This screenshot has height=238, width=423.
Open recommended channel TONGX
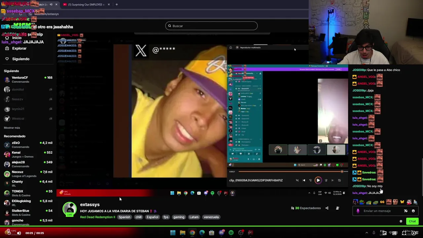28,193
